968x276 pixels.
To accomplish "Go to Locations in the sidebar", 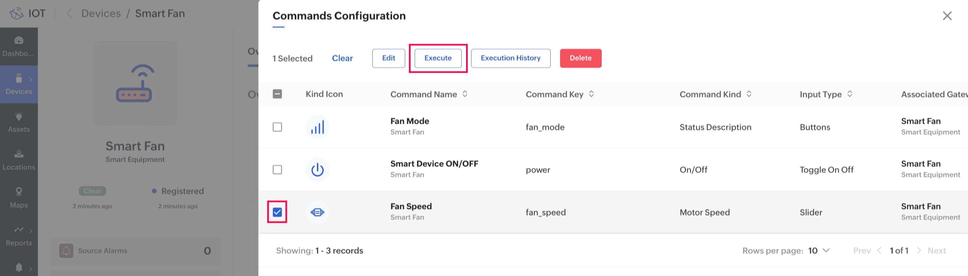I will 19,160.
